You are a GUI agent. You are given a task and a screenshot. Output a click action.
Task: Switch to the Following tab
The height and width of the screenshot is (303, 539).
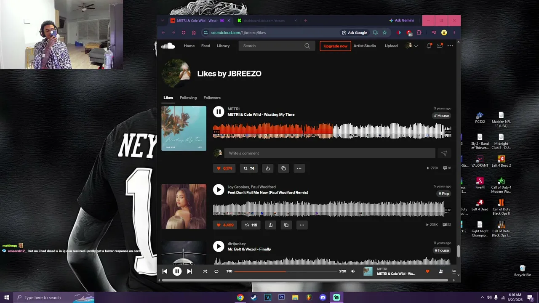click(x=188, y=98)
